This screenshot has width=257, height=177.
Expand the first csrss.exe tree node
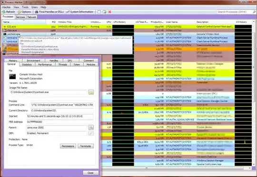point(4,38)
